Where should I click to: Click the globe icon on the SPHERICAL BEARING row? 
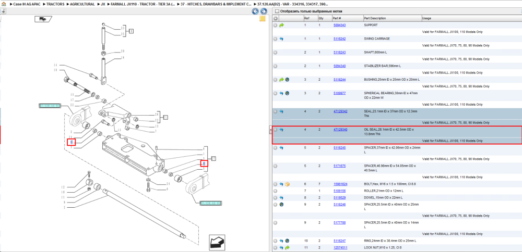coord(287,93)
